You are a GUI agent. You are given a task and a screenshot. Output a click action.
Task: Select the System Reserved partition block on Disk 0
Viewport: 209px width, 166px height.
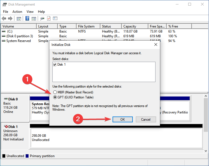(x=40, y=110)
